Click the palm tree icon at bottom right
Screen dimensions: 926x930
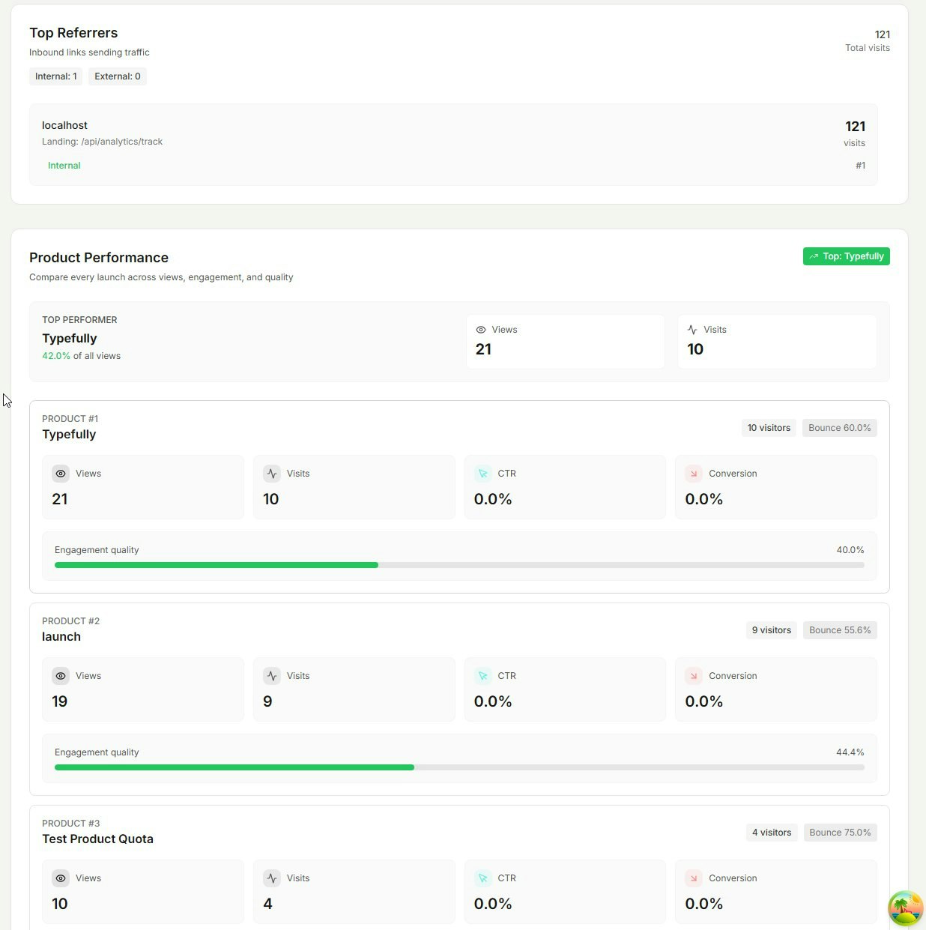pyautogui.click(x=905, y=908)
